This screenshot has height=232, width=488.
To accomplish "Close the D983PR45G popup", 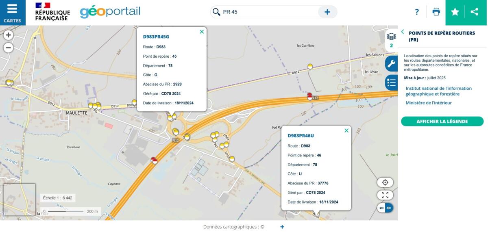I will pyautogui.click(x=202, y=32).
